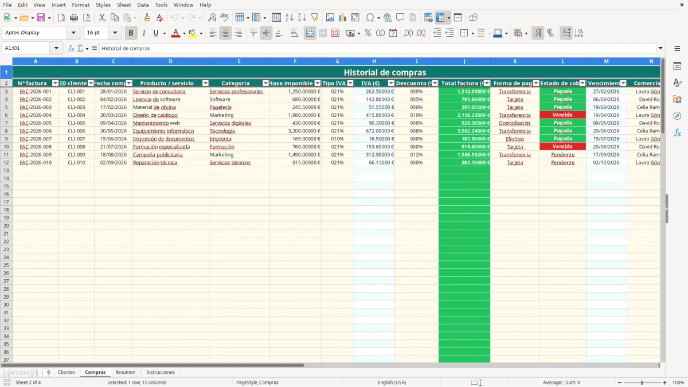Screen dimensions: 688x387
Task: Open the Function Wizard fx icon
Action: 72,49
